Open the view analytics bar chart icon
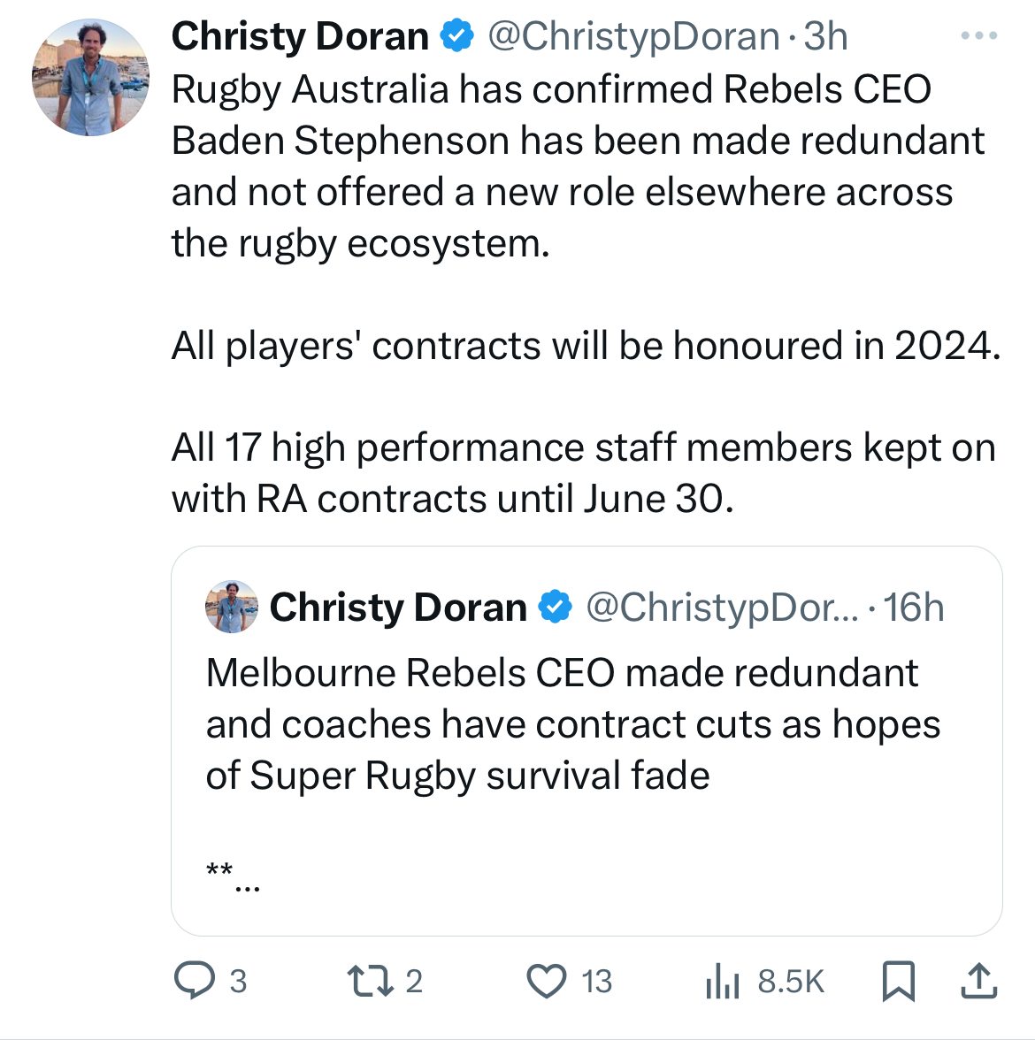Viewport: 1035px width, 1040px height. pos(722,981)
